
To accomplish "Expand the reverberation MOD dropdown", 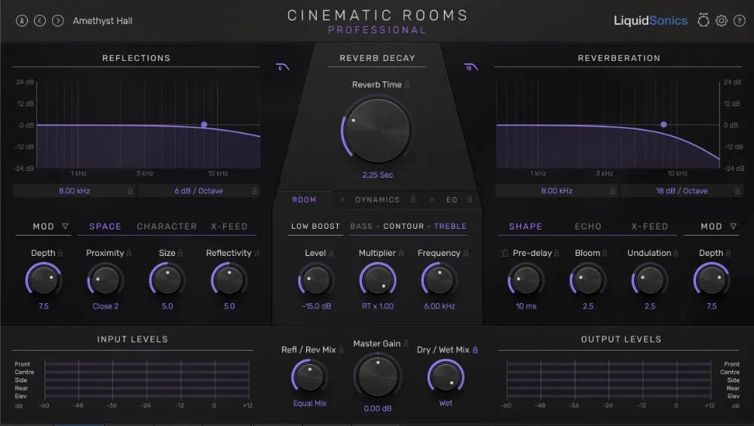I will (733, 227).
